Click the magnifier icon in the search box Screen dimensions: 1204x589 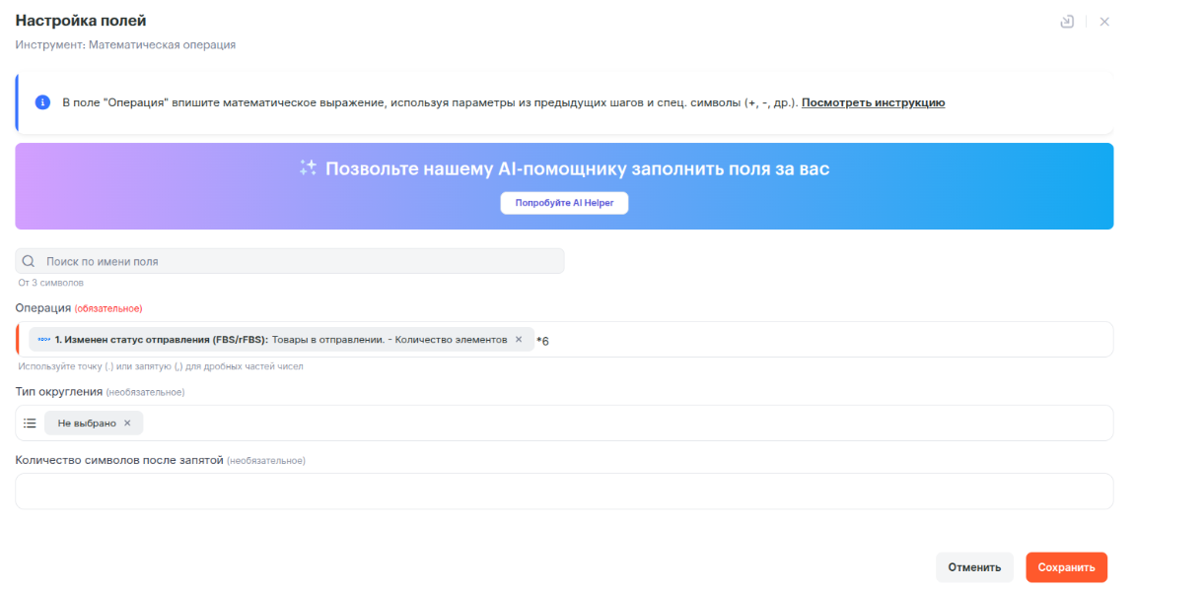[29, 261]
